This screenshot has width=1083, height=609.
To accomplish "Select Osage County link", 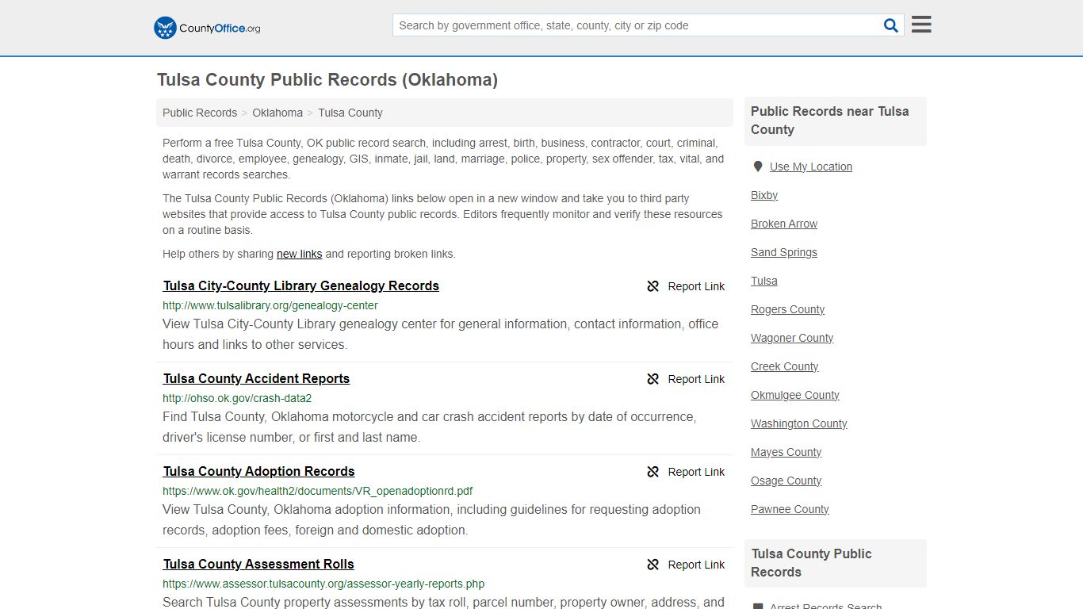I will pos(786,481).
